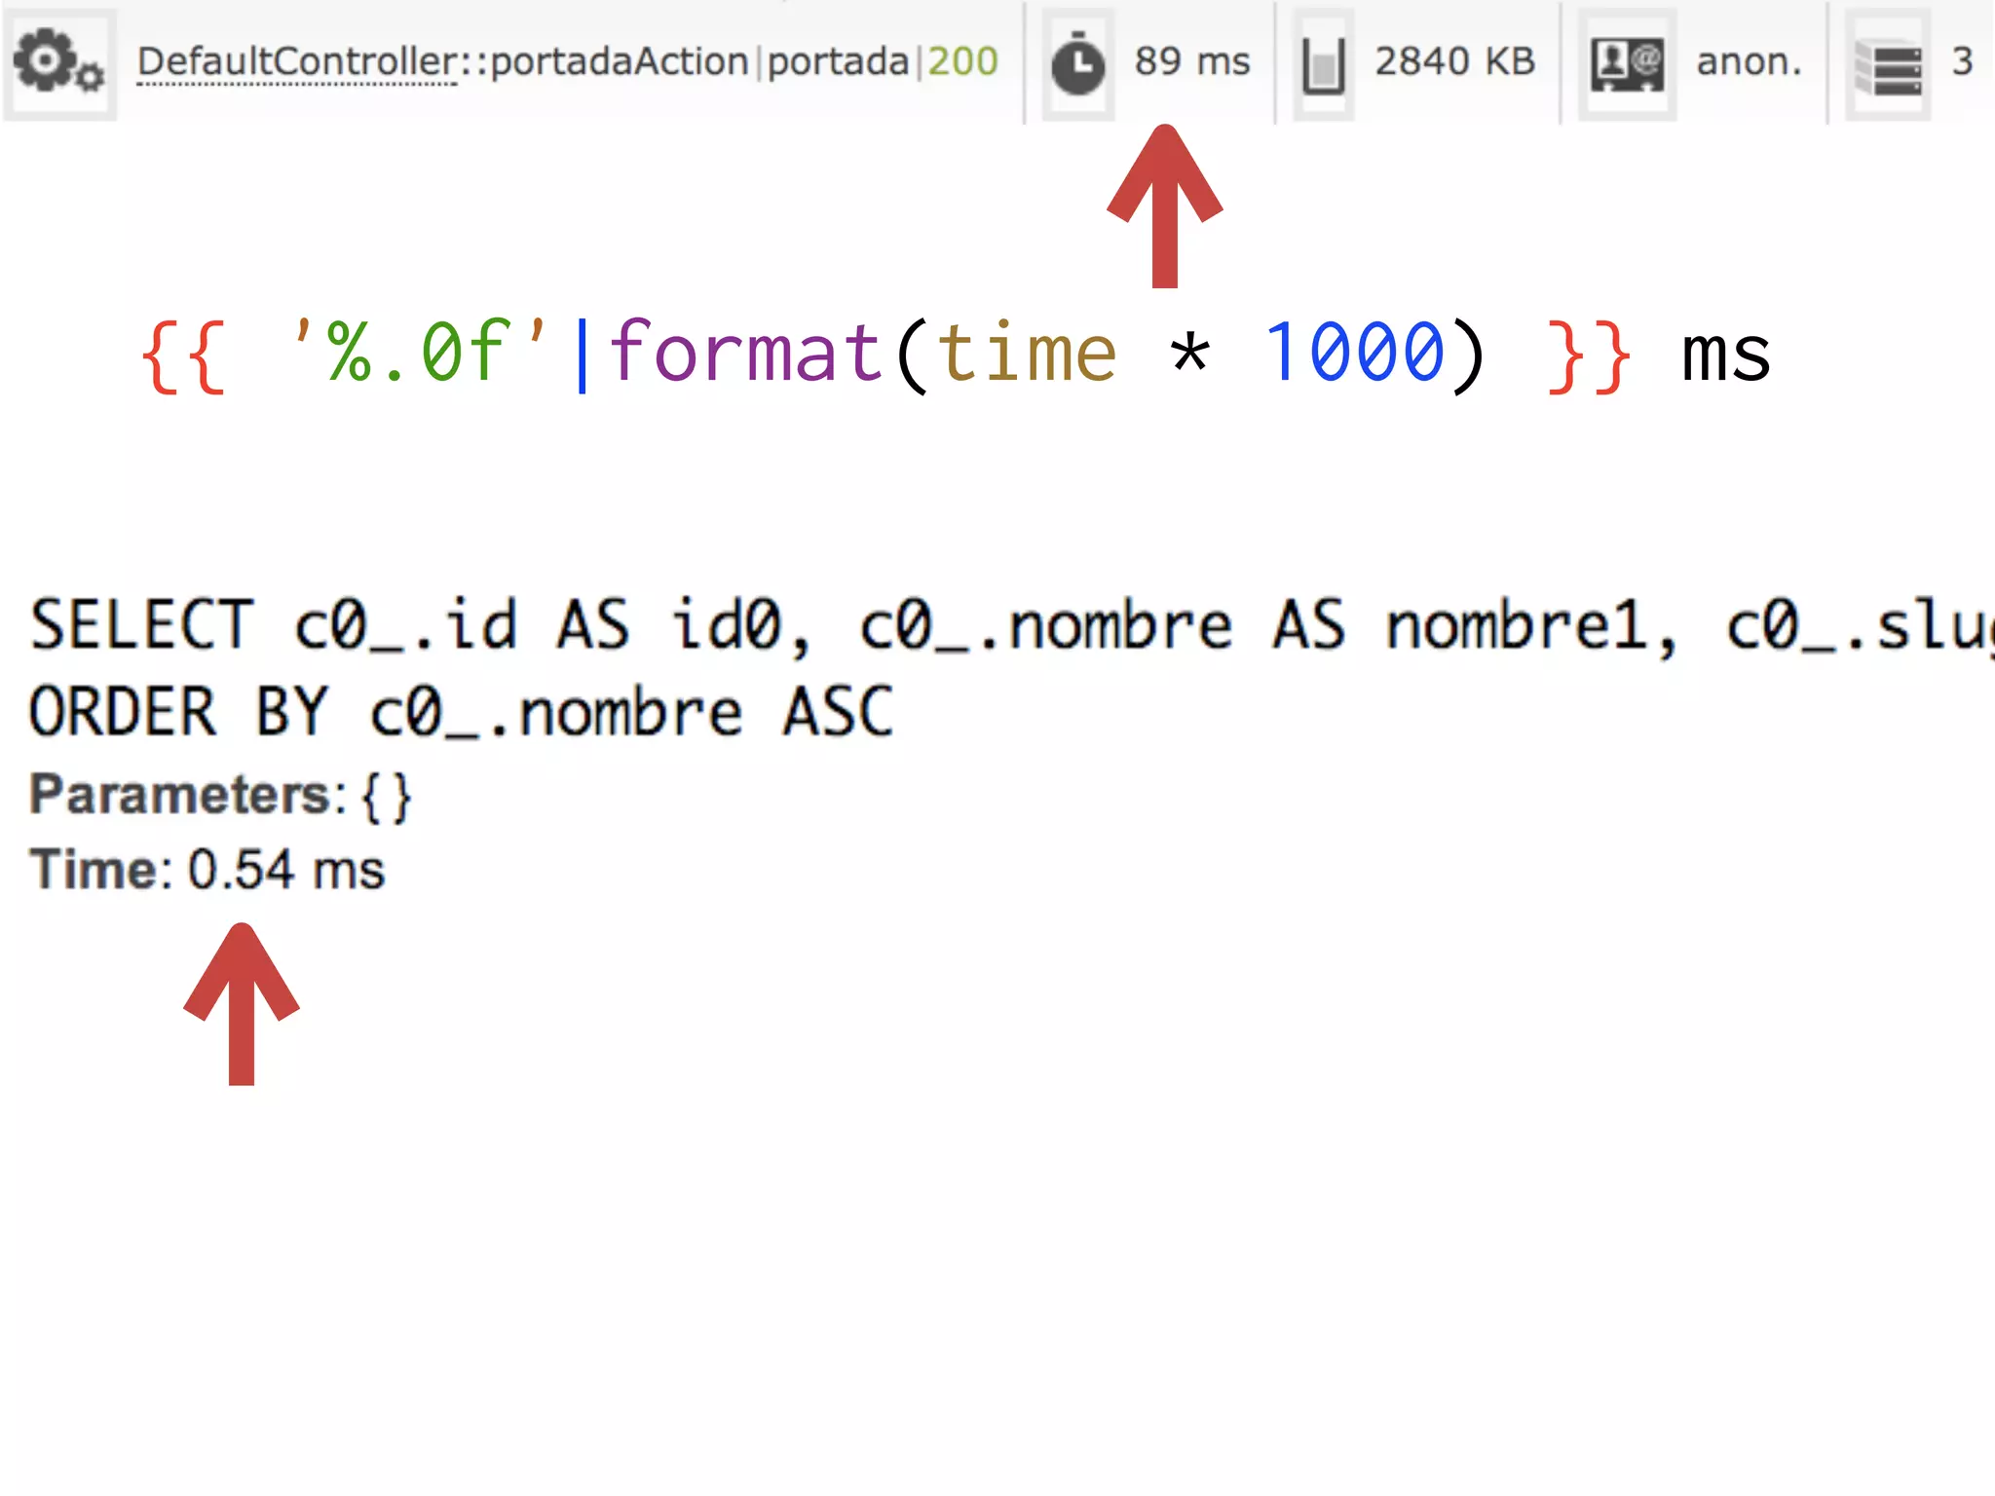Click the portadaAction method name
The height and width of the screenshot is (1496, 1995).
coord(619,62)
